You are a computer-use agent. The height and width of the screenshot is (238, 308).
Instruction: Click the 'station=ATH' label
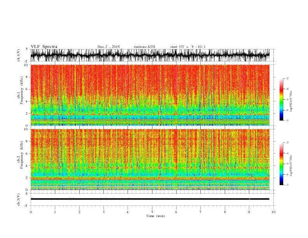(144, 47)
